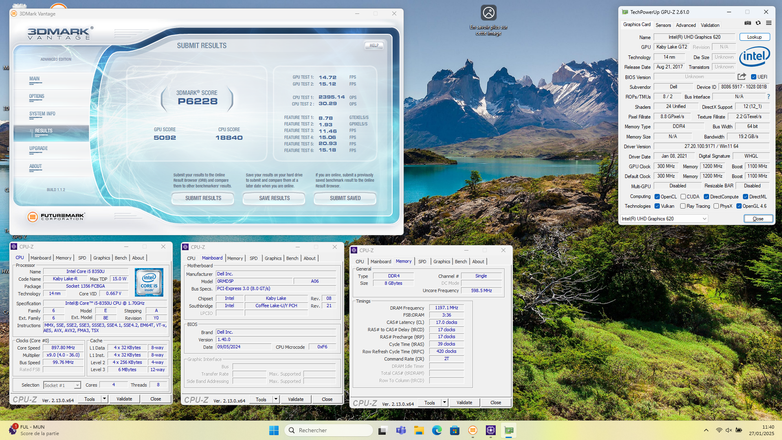
Task: Click the Bus Interface question mark
Action: (x=769, y=97)
